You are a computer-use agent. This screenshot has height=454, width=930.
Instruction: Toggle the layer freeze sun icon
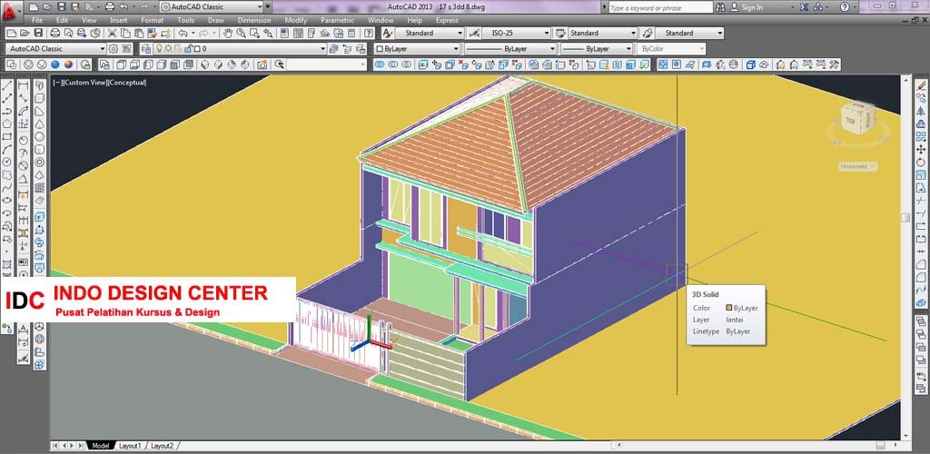pos(168,49)
